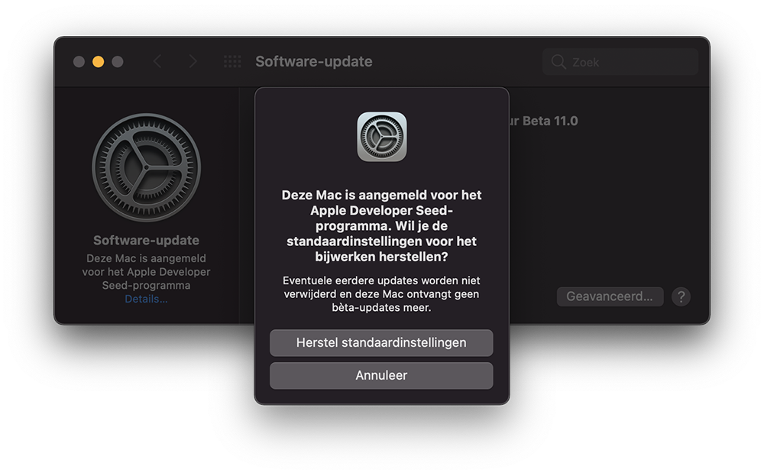This screenshot has width=764, height=476.
Task: Click the System Preferences icon in dialog
Action: pyautogui.click(x=381, y=137)
